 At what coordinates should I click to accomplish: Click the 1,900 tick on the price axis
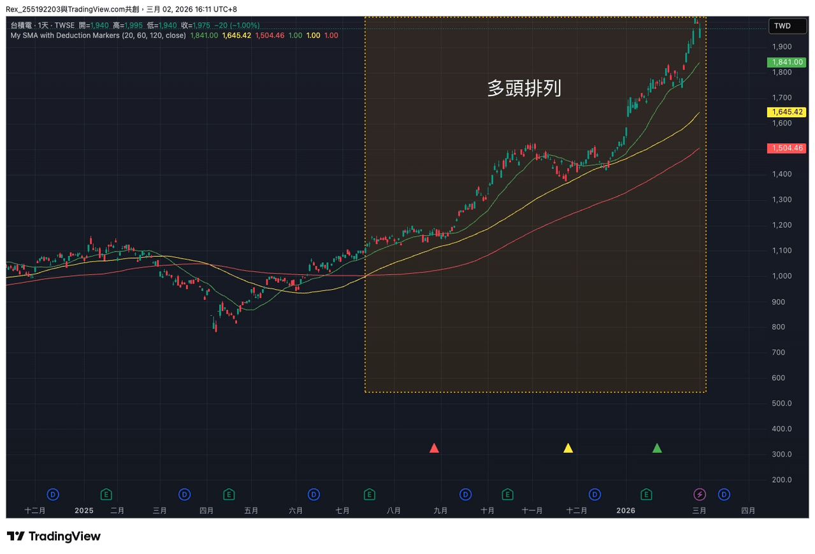tap(781, 47)
